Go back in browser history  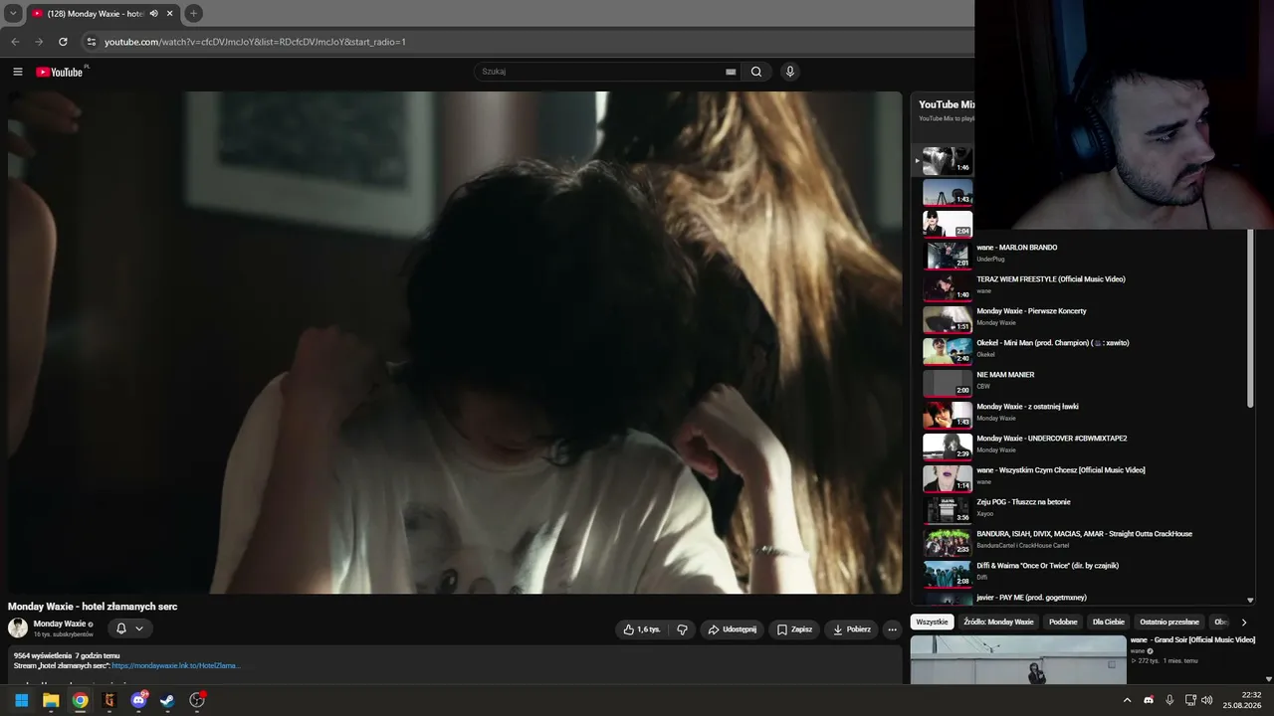pos(15,42)
